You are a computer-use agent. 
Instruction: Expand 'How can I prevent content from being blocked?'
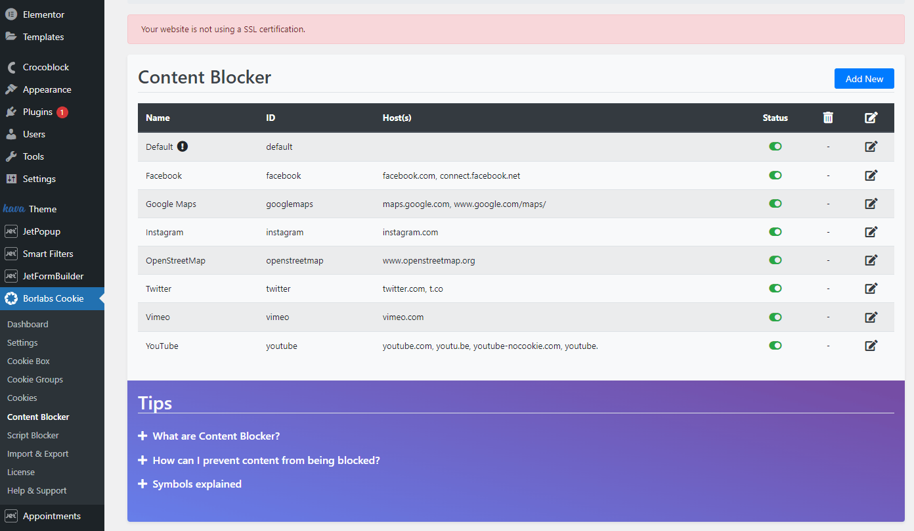[259, 461]
